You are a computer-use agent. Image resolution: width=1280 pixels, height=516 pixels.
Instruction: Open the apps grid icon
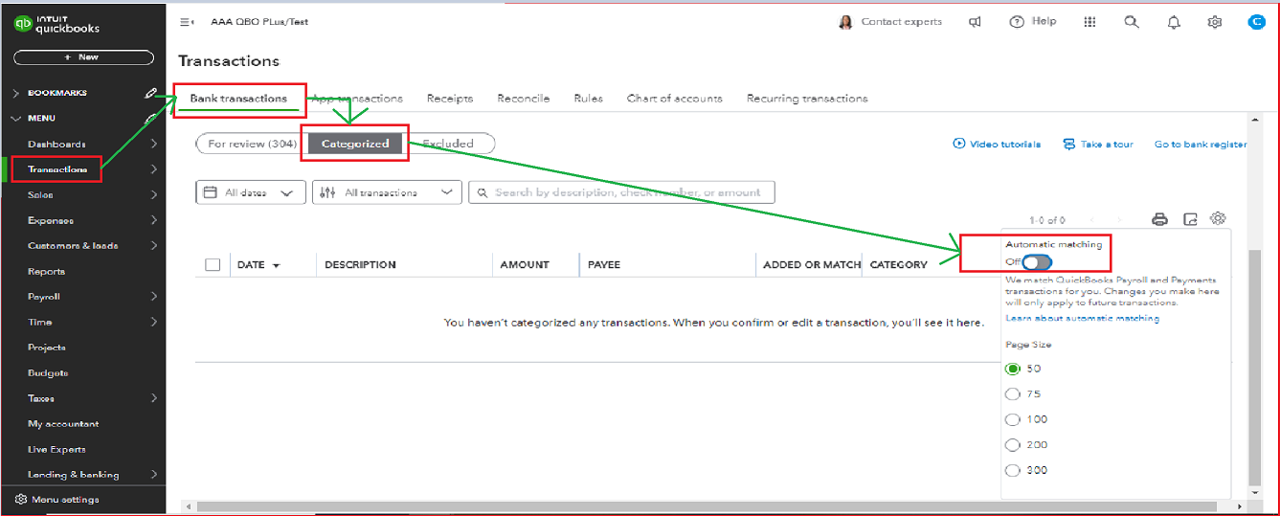tap(1089, 22)
